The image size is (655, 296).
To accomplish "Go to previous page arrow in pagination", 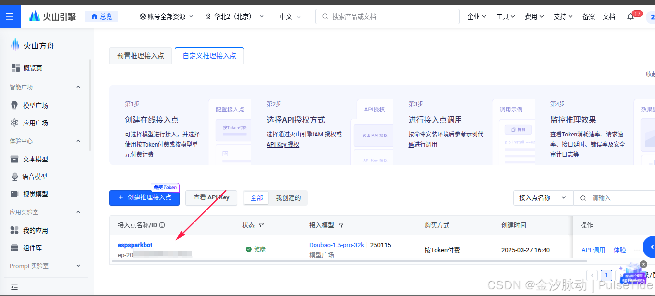I will click(593, 275).
